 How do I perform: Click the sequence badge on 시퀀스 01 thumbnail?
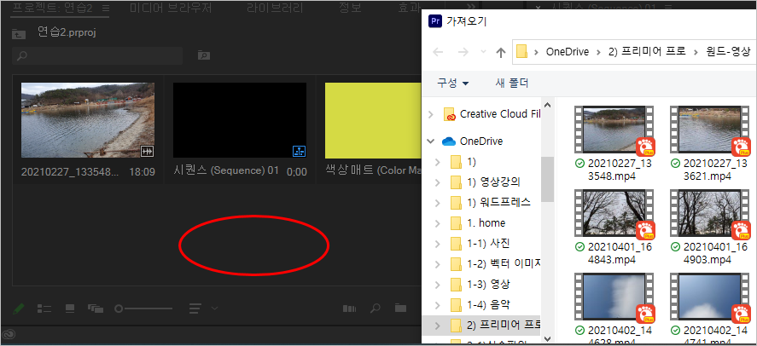[300, 151]
